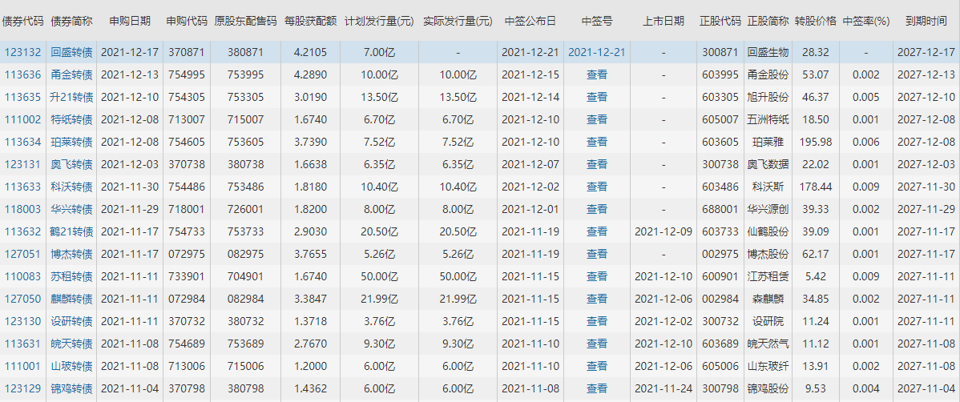The height and width of the screenshot is (402, 960).
Task: Open bond name link 苏租转债
Action: tap(71, 276)
